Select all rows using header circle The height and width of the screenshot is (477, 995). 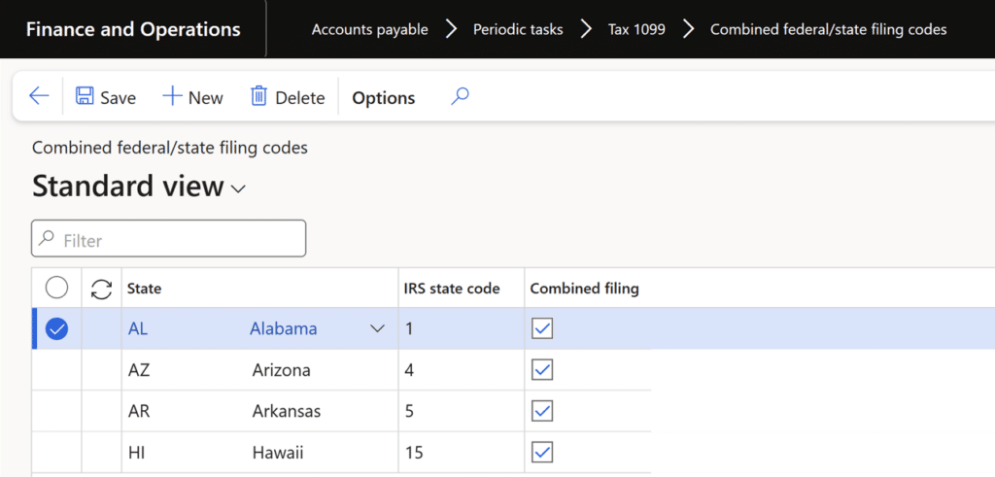[57, 288]
